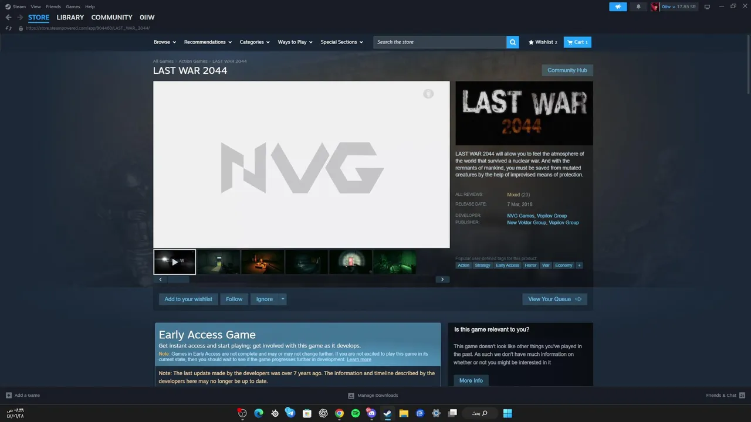Screen dimensions: 751x422
Task: Click the Steam icon in the taskbar
Action: [387, 413]
